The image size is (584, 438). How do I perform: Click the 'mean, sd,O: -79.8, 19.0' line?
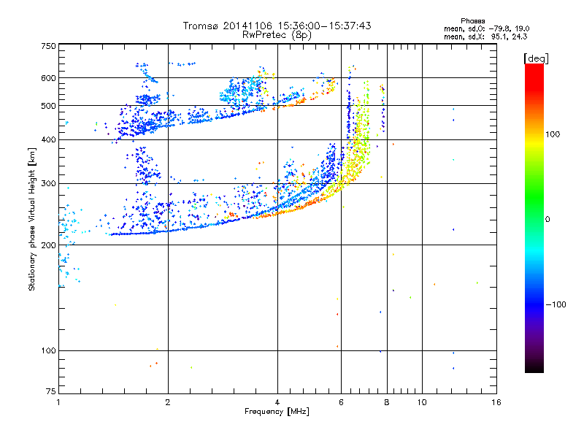pyautogui.click(x=486, y=28)
